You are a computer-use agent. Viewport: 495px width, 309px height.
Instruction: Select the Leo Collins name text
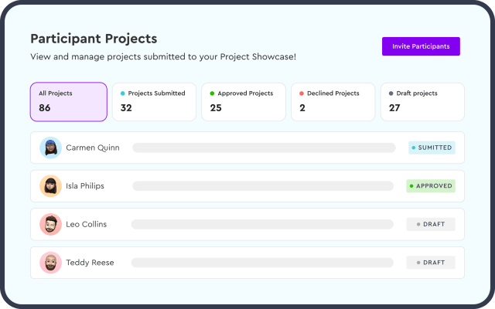point(87,225)
